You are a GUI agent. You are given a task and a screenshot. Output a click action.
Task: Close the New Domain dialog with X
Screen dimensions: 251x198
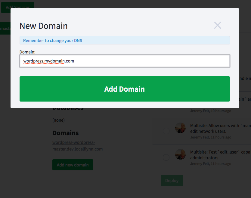point(217,26)
